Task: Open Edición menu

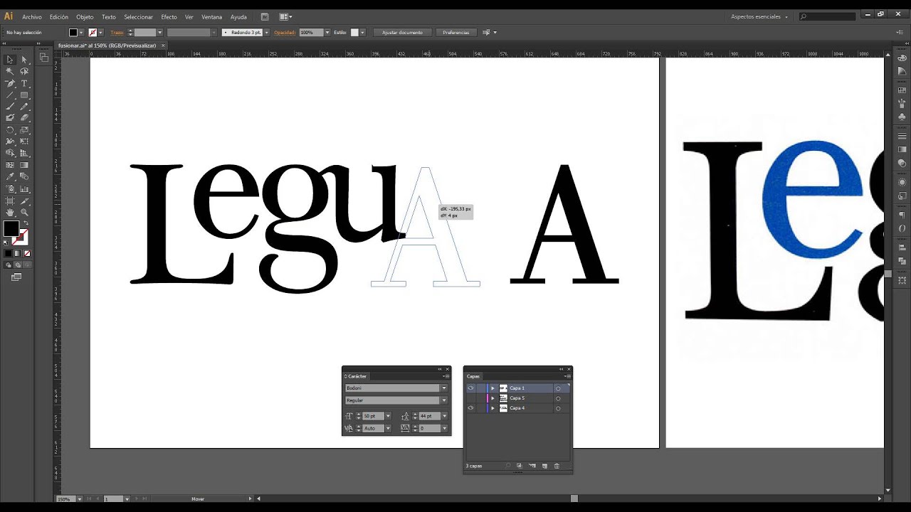Action: tap(59, 16)
